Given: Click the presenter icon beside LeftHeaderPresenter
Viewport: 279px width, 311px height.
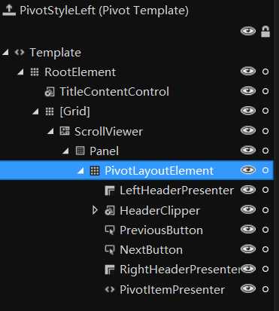Looking at the screenshot, I should click(x=110, y=191).
